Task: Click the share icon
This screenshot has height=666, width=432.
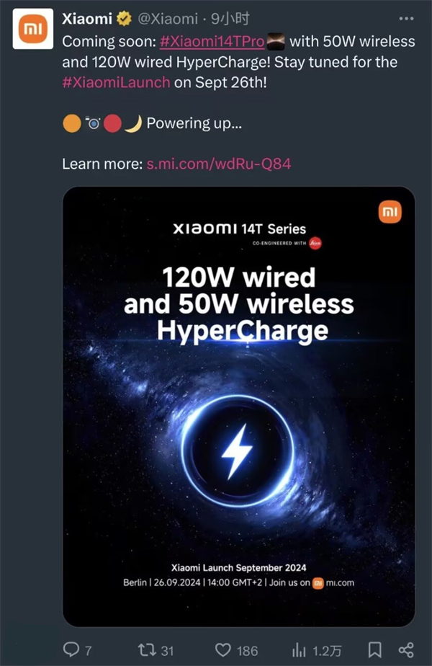Action: (406, 649)
